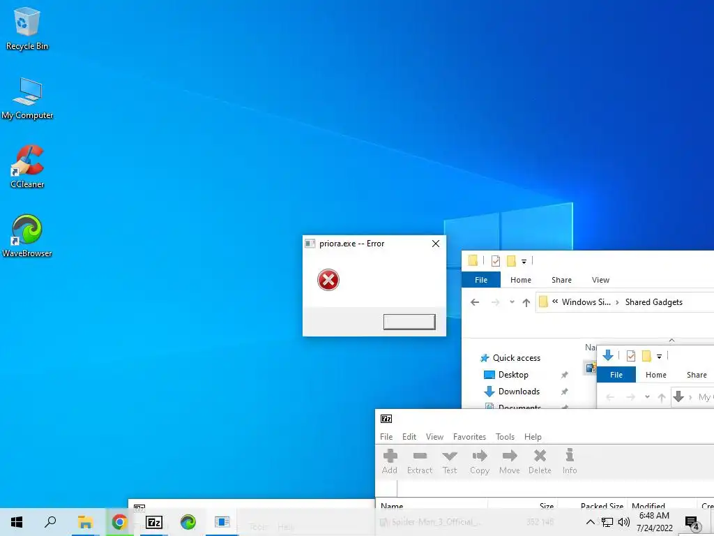This screenshot has height=536, width=714.
Task: Open the 7-Zip Favorites menu
Action: pos(469,437)
